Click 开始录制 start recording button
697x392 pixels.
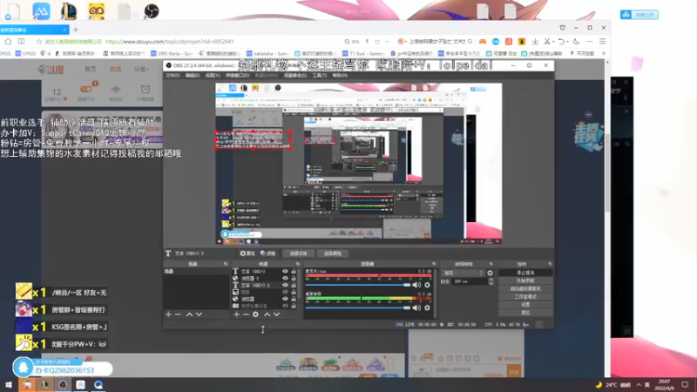(525, 280)
